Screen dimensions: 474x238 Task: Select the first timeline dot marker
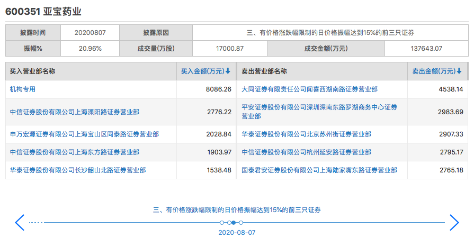click(222, 223)
